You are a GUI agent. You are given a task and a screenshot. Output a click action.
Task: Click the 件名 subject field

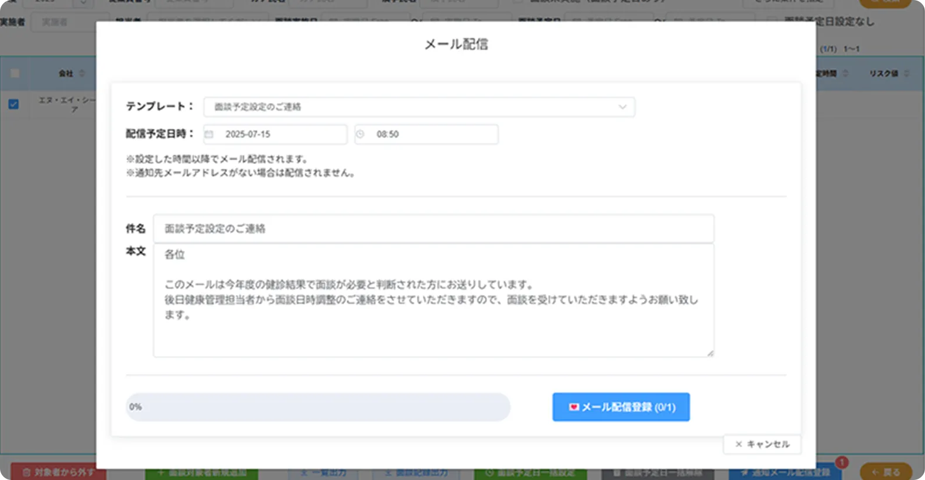tap(433, 228)
